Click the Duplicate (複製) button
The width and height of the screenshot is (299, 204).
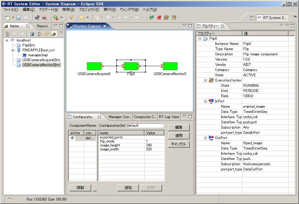point(80,188)
